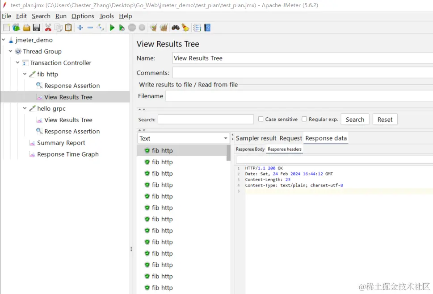Select Summary Report in tree

[61, 143]
